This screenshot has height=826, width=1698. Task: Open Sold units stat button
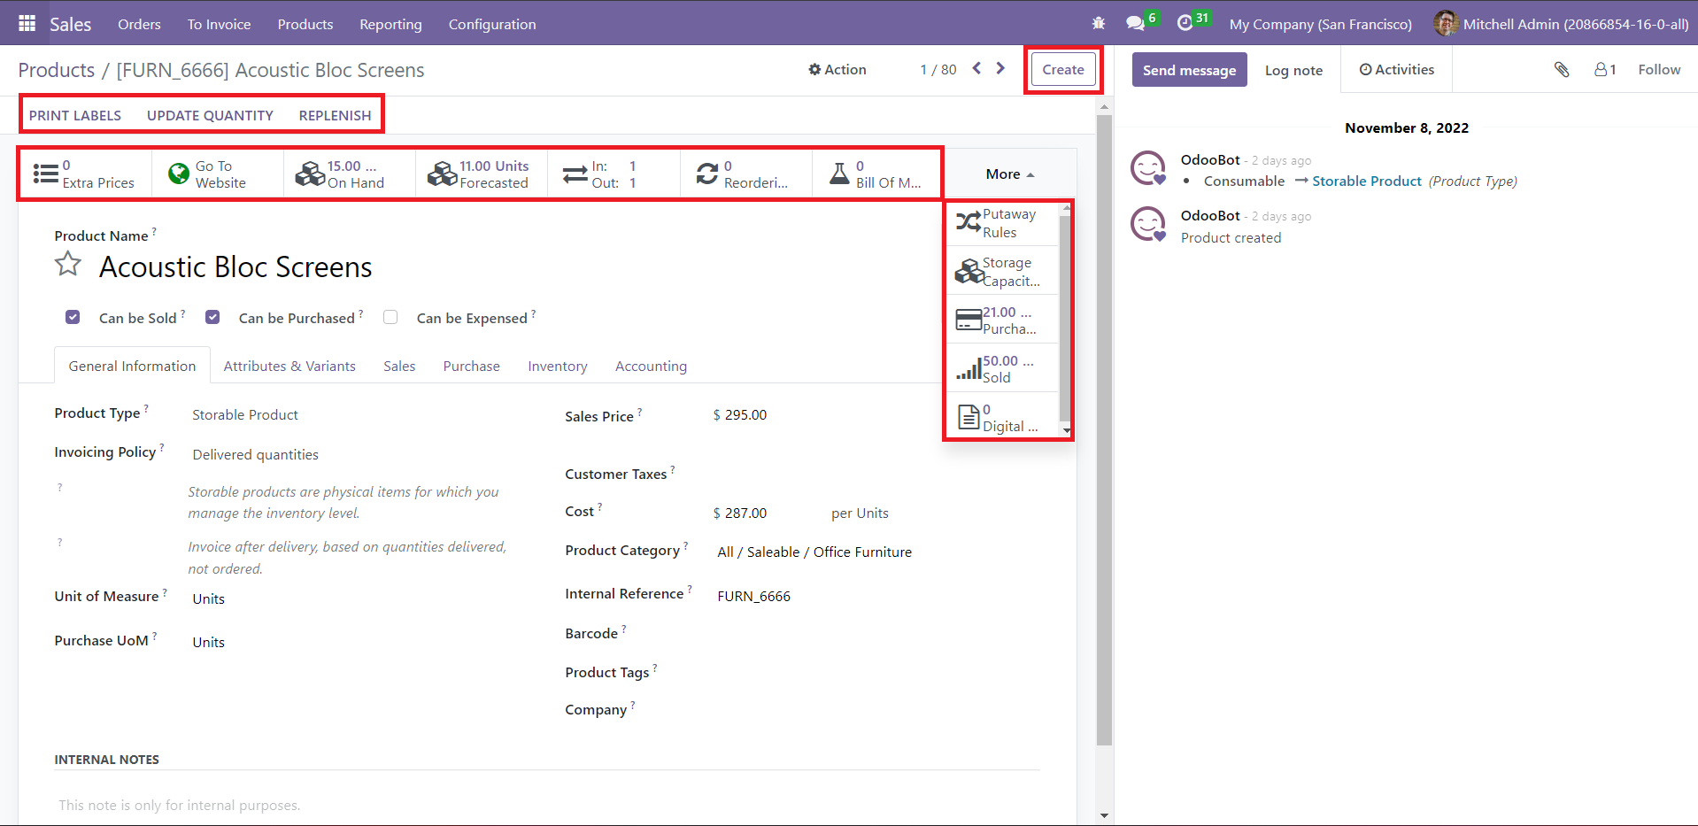pyautogui.click(x=1003, y=369)
